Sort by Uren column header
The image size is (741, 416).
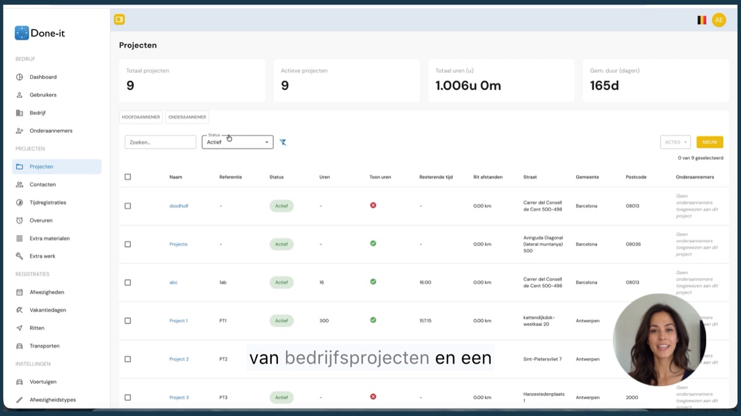(324, 177)
